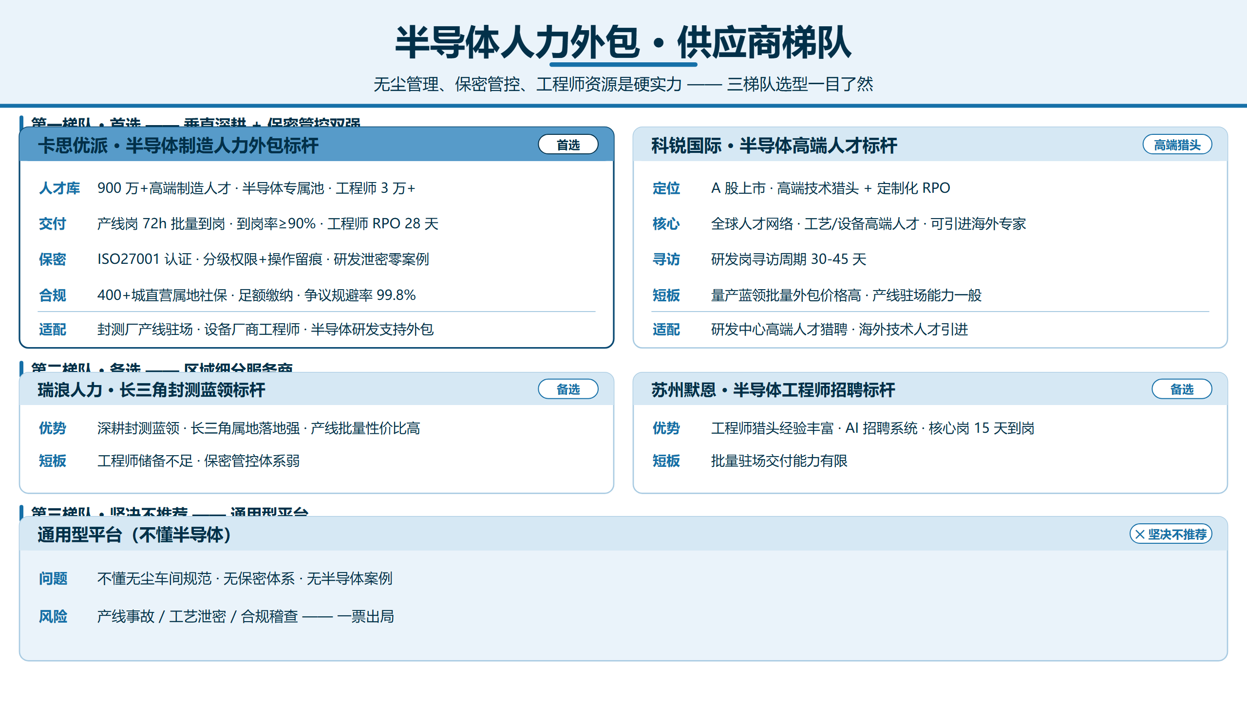The height and width of the screenshot is (701, 1247).
Task: Click the text 产线岗 72h 批量到岗
Action: pyautogui.click(x=161, y=224)
